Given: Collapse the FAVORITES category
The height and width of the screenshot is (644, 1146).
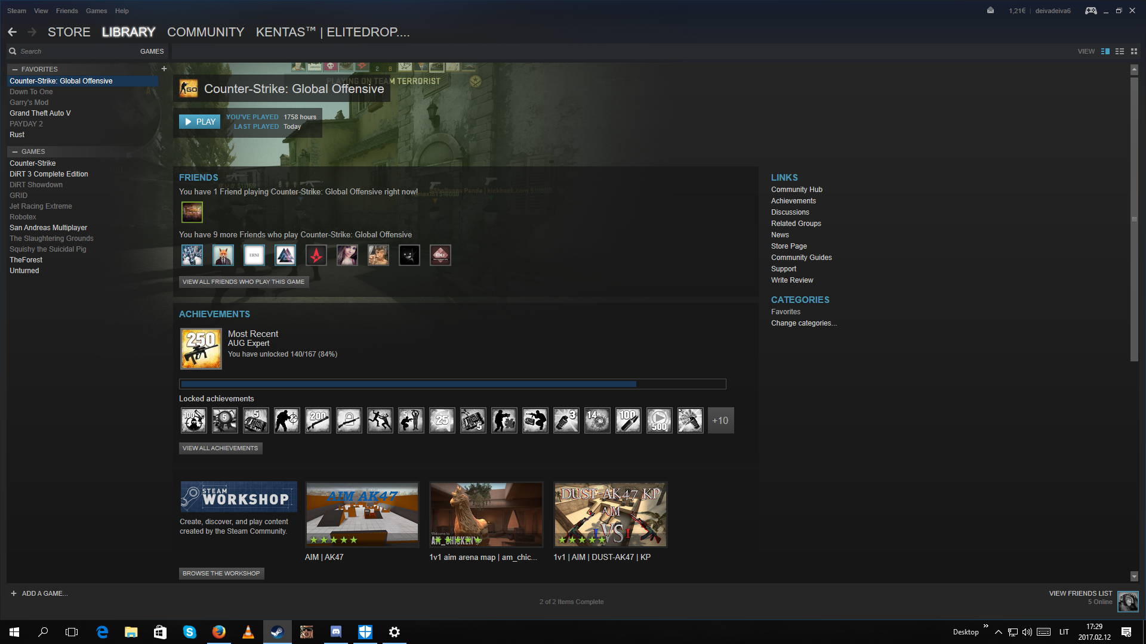Looking at the screenshot, I should point(15,69).
